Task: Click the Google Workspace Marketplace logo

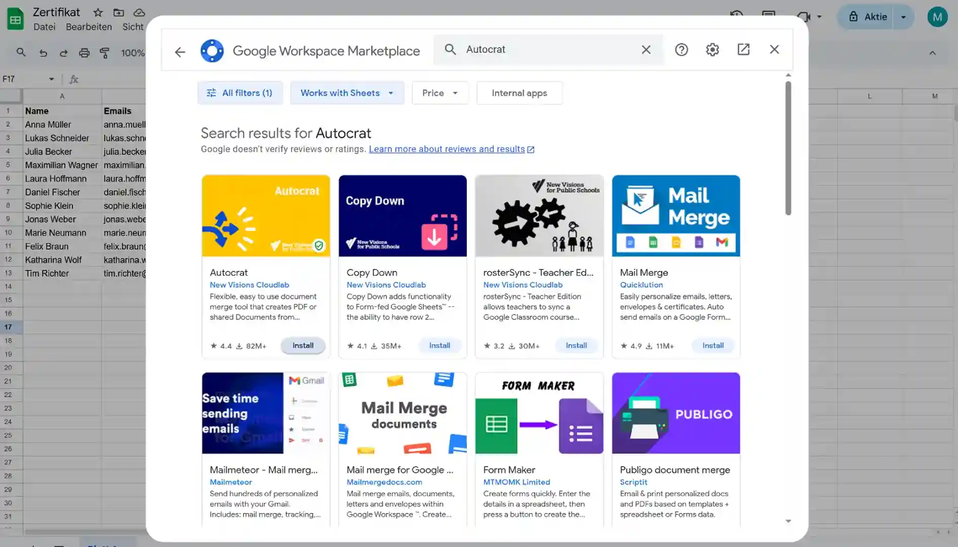Action: pos(212,51)
